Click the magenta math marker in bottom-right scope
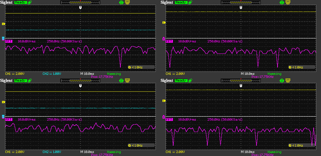 [x=164, y=117]
